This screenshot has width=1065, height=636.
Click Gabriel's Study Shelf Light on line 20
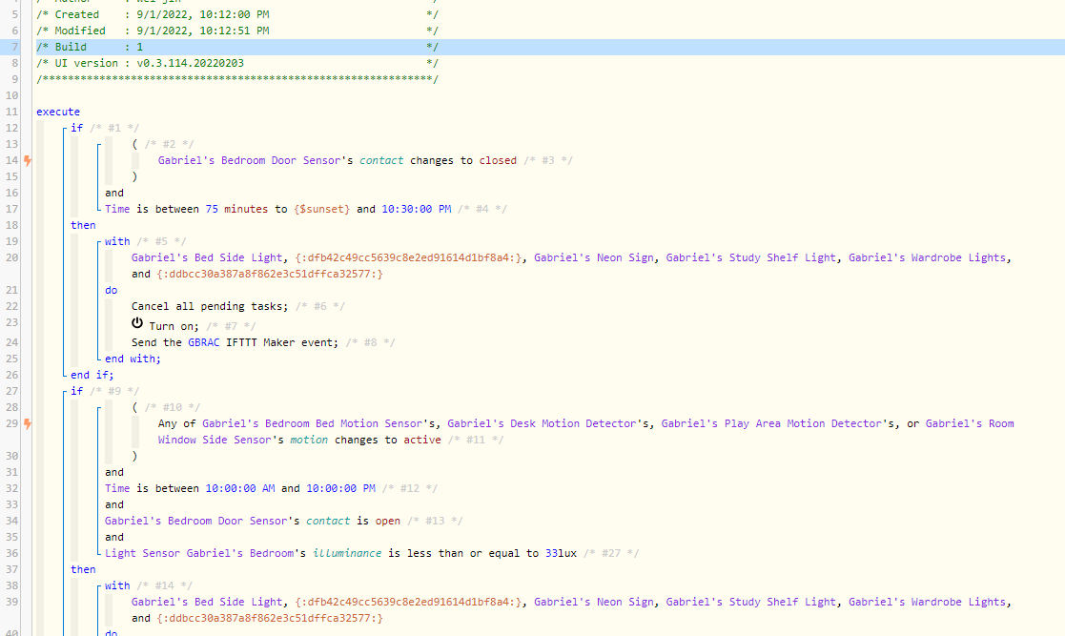(750, 258)
